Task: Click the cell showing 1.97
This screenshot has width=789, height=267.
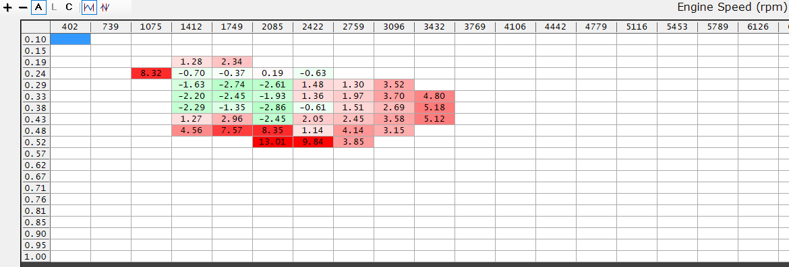Action: (353, 96)
